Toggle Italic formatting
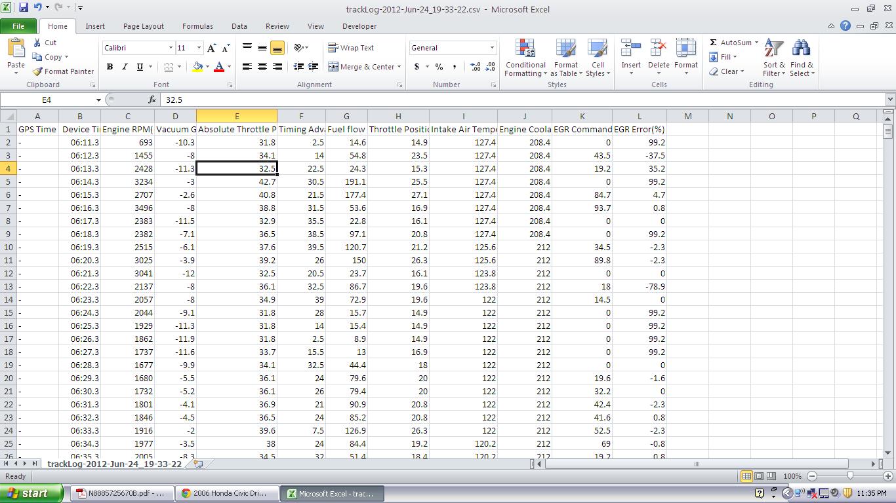This screenshot has width=896, height=503. pos(125,67)
